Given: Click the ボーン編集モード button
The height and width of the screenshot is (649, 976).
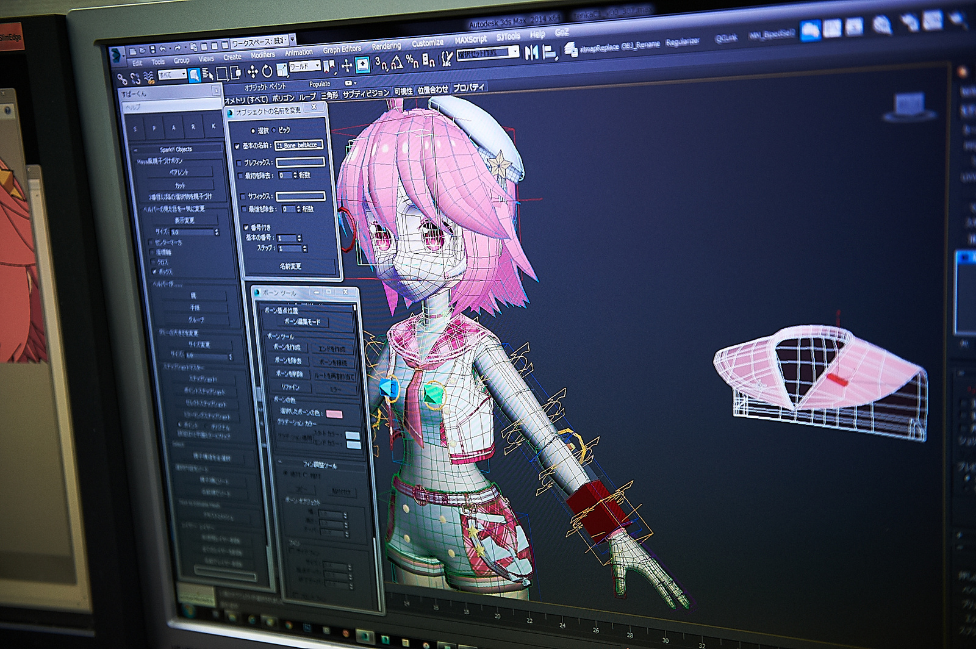Looking at the screenshot, I should click(x=302, y=321).
